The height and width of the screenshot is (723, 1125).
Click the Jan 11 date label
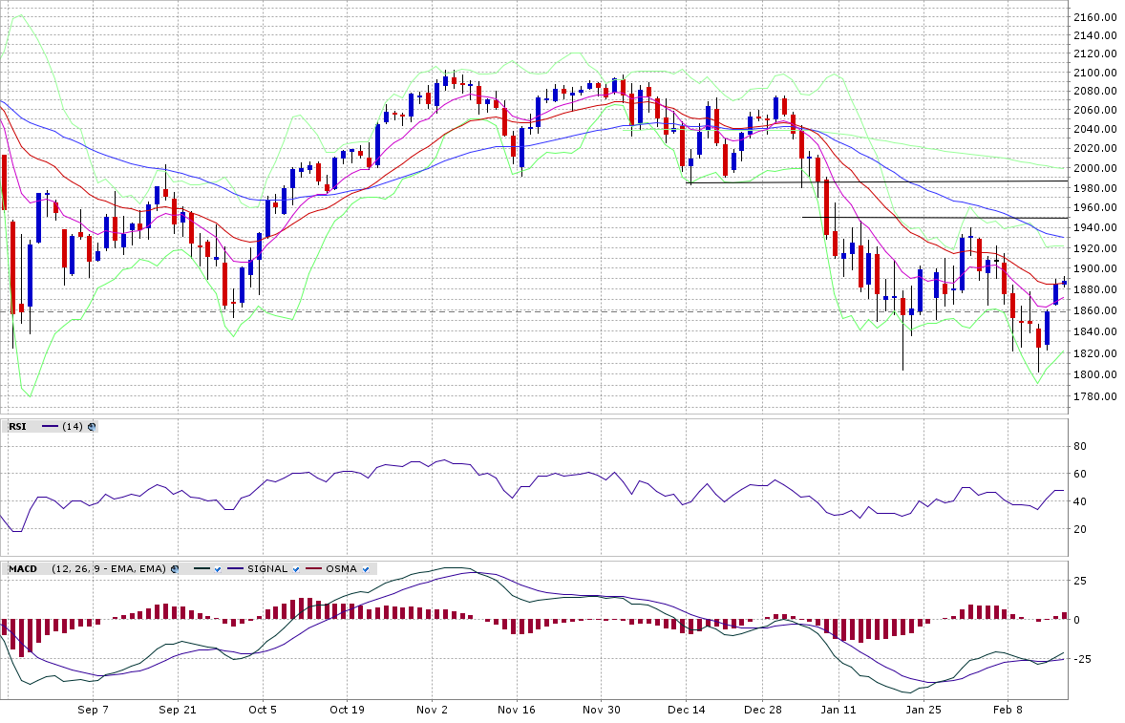[x=838, y=710]
